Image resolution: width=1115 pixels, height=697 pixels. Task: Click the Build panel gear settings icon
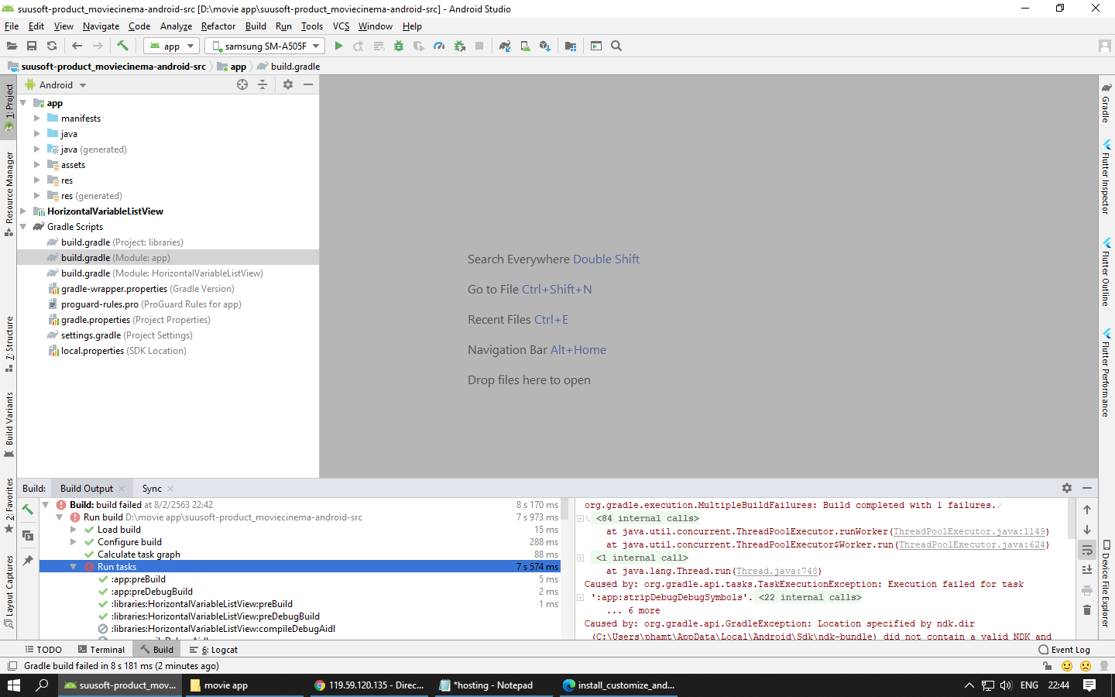1067,488
